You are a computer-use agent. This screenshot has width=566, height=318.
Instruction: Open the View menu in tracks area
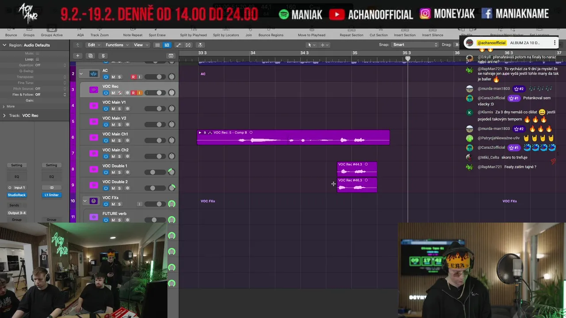tap(141, 45)
